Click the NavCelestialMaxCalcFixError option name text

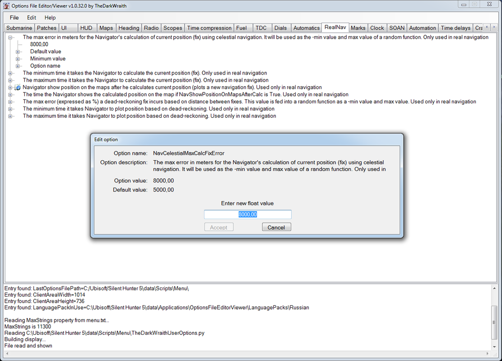click(x=189, y=153)
